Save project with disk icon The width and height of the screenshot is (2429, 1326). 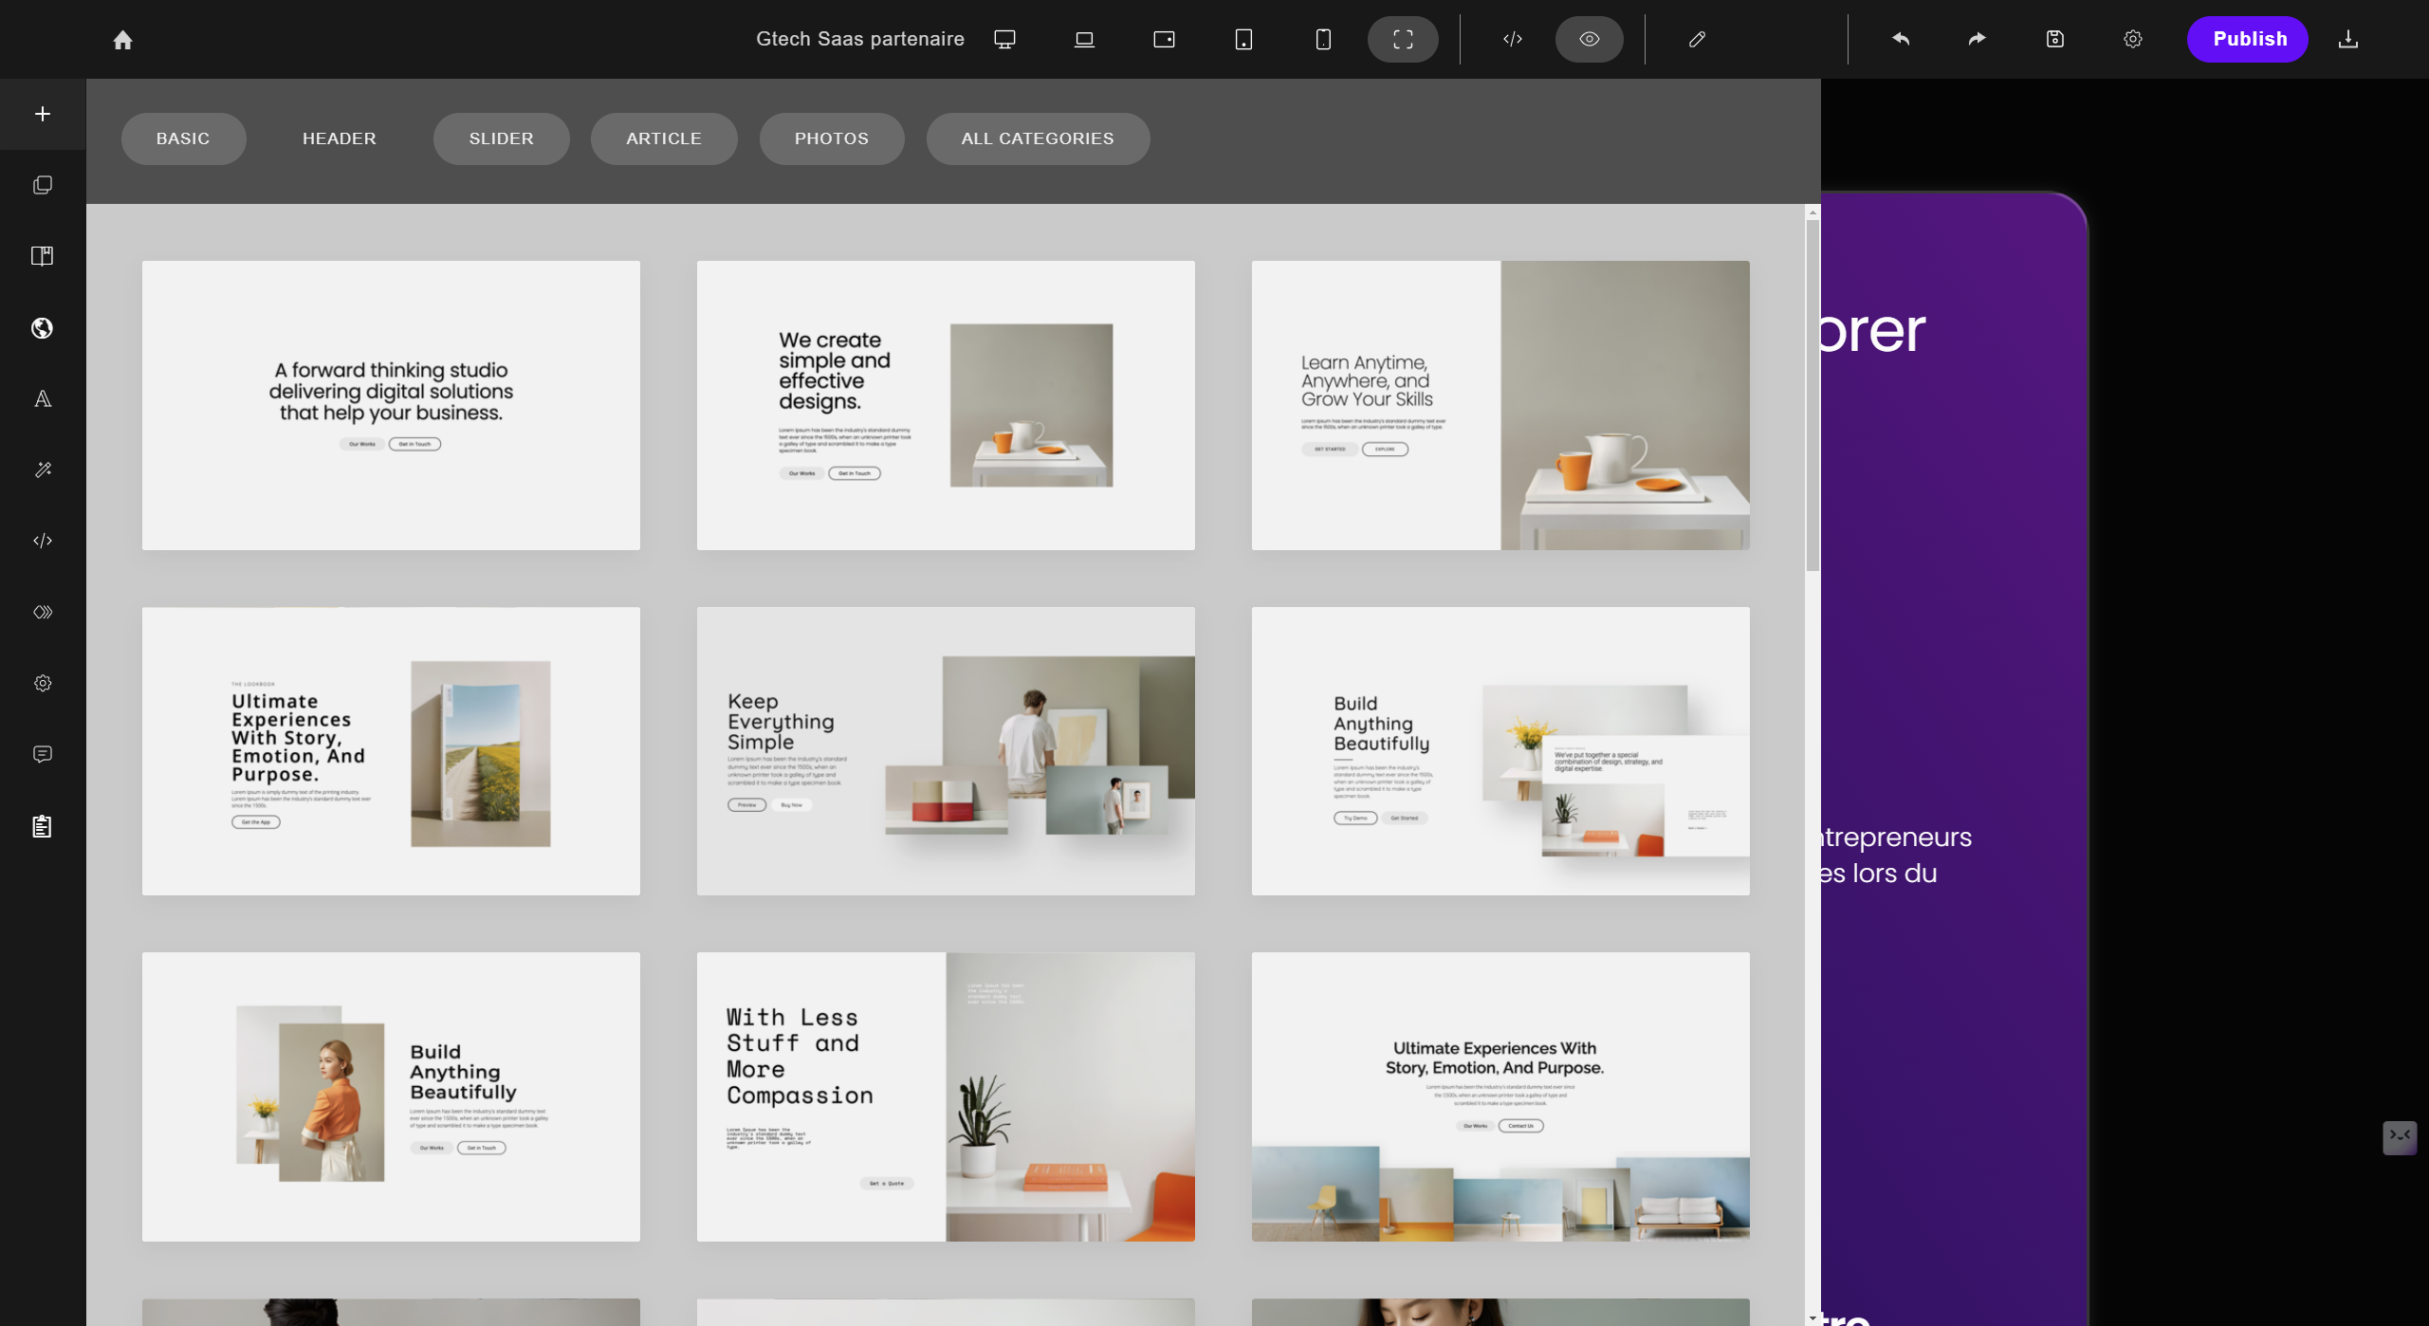(2054, 39)
